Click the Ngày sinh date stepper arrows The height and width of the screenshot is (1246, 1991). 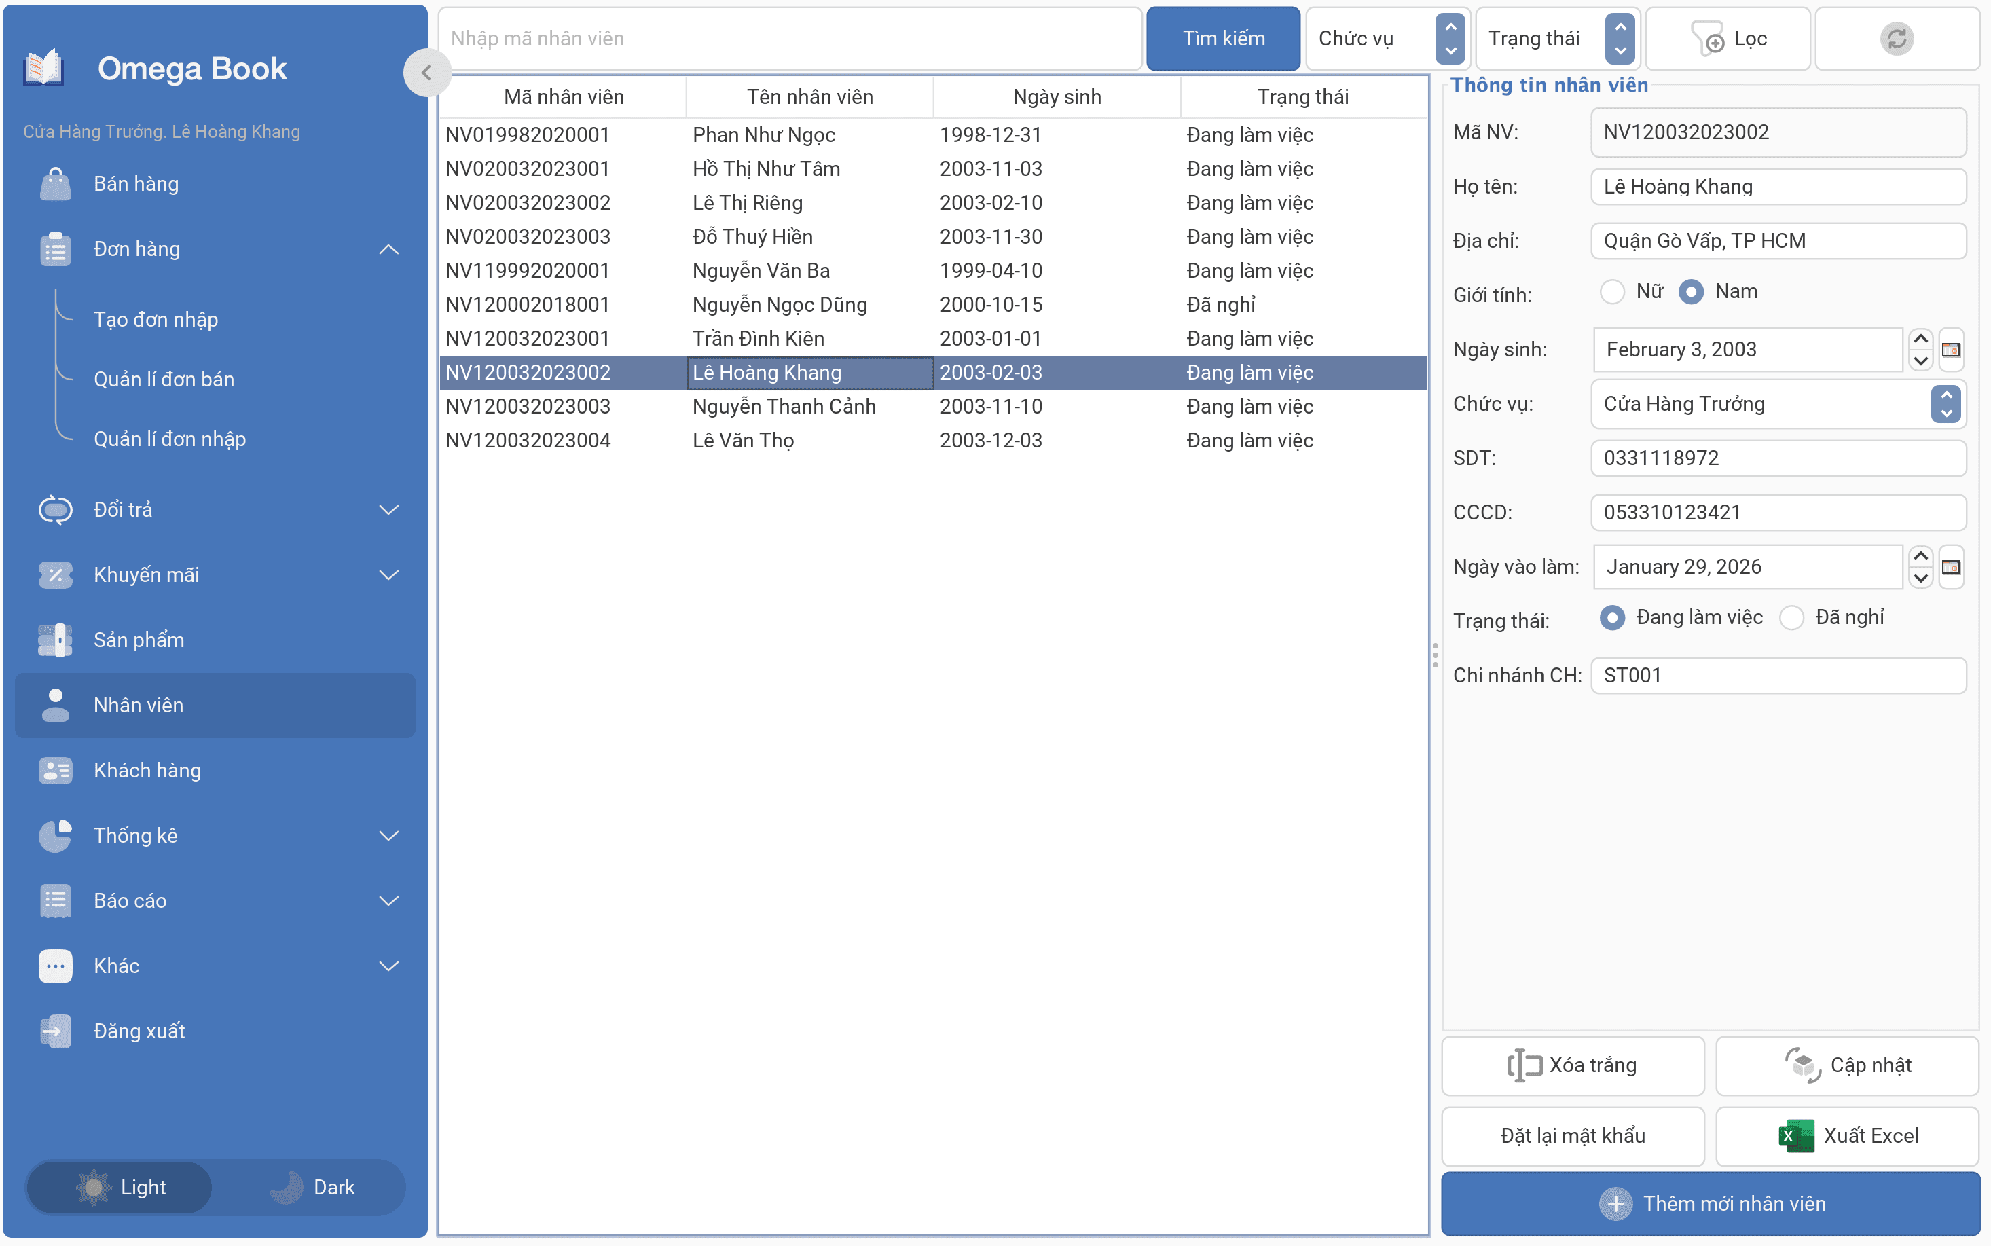coord(1920,350)
